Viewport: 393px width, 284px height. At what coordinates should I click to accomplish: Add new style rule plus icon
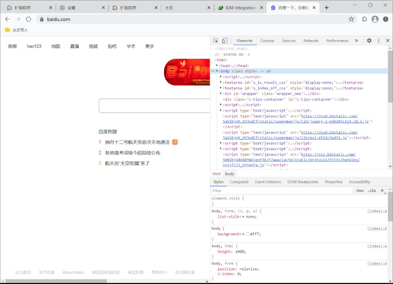[x=382, y=191]
